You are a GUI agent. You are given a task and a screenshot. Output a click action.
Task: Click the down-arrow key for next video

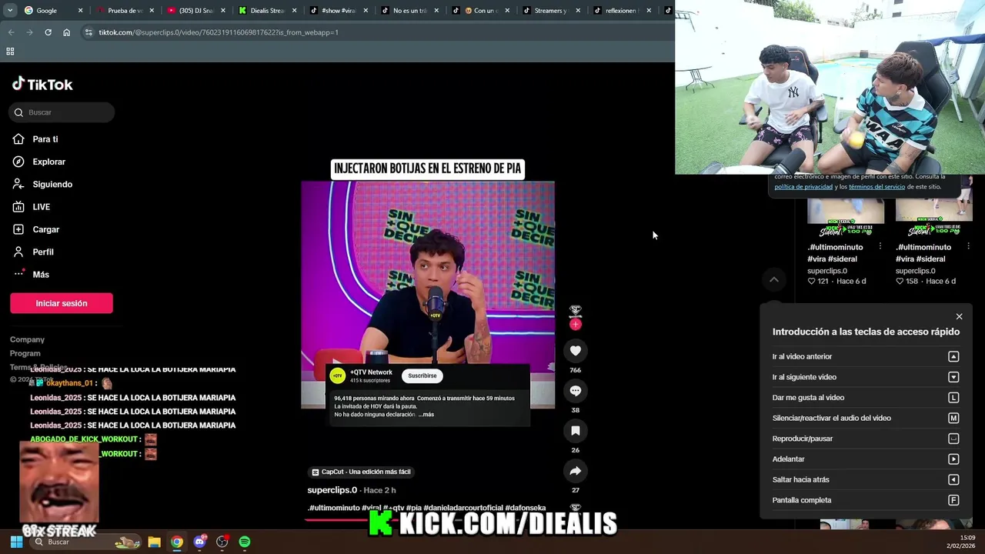[953, 377]
